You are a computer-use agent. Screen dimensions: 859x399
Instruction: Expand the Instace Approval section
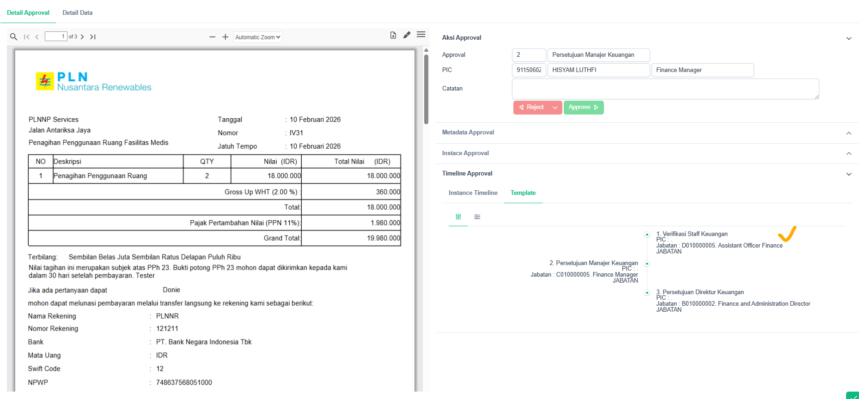point(849,153)
